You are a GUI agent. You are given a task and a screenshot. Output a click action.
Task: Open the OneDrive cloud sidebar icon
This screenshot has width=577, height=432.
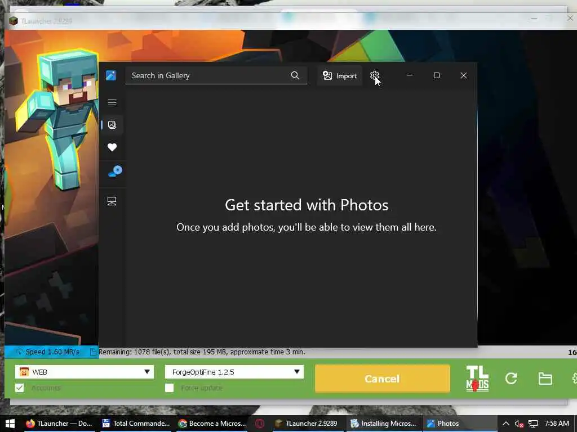[115, 171]
